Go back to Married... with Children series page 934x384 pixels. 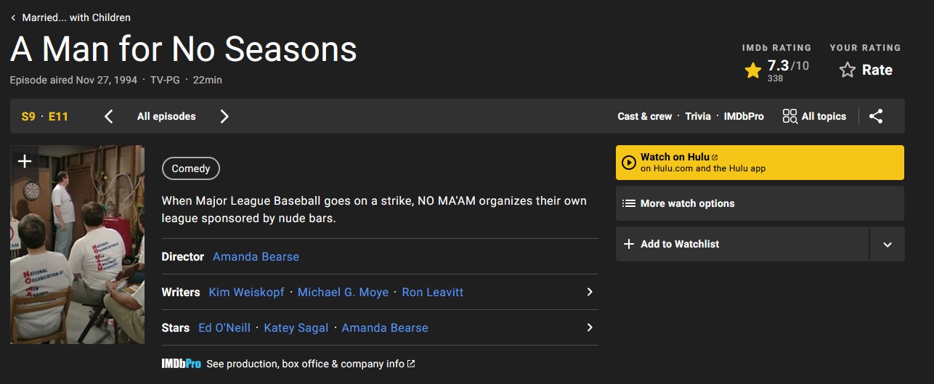coord(71,17)
